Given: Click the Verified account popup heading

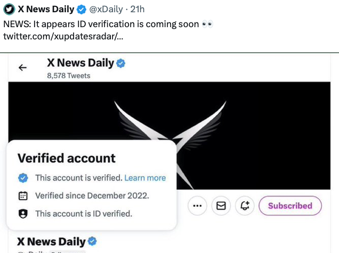Looking at the screenshot, I should click(x=67, y=158).
